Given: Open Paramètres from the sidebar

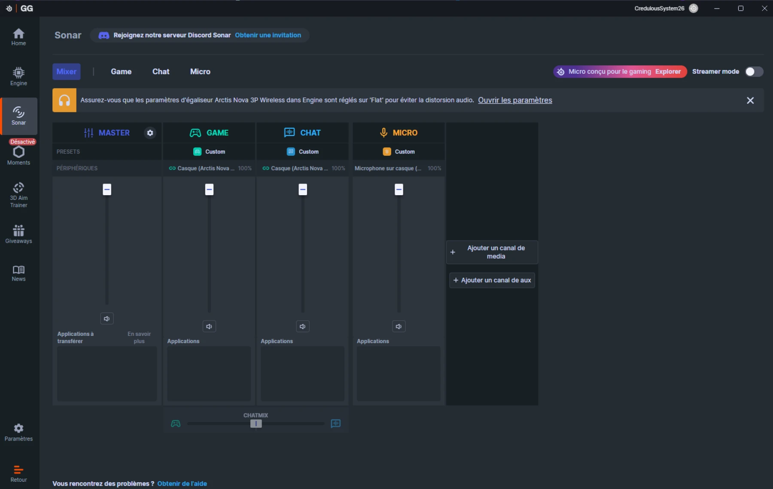Looking at the screenshot, I should point(18,432).
